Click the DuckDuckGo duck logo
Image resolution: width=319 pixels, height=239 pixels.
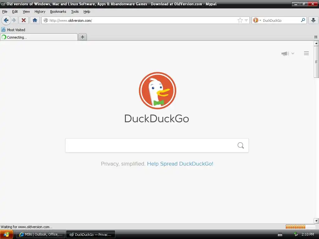tap(157, 91)
